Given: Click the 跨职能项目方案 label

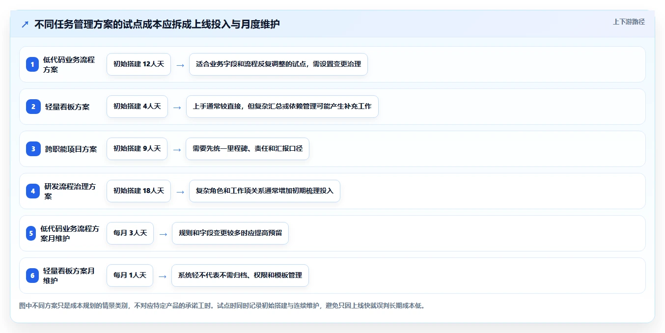Looking at the screenshot, I should tap(71, 149).
